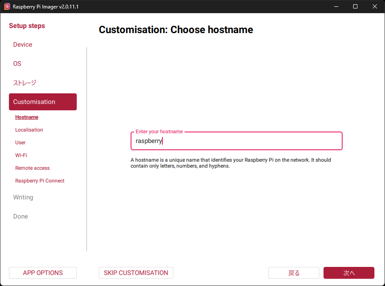Click the Setup steps heading
Screen dimensions: 385x286
27,26
